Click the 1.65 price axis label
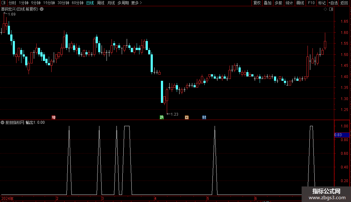Image resolution: width=351 pixels, height=202 pixels. tap(344, 21)
